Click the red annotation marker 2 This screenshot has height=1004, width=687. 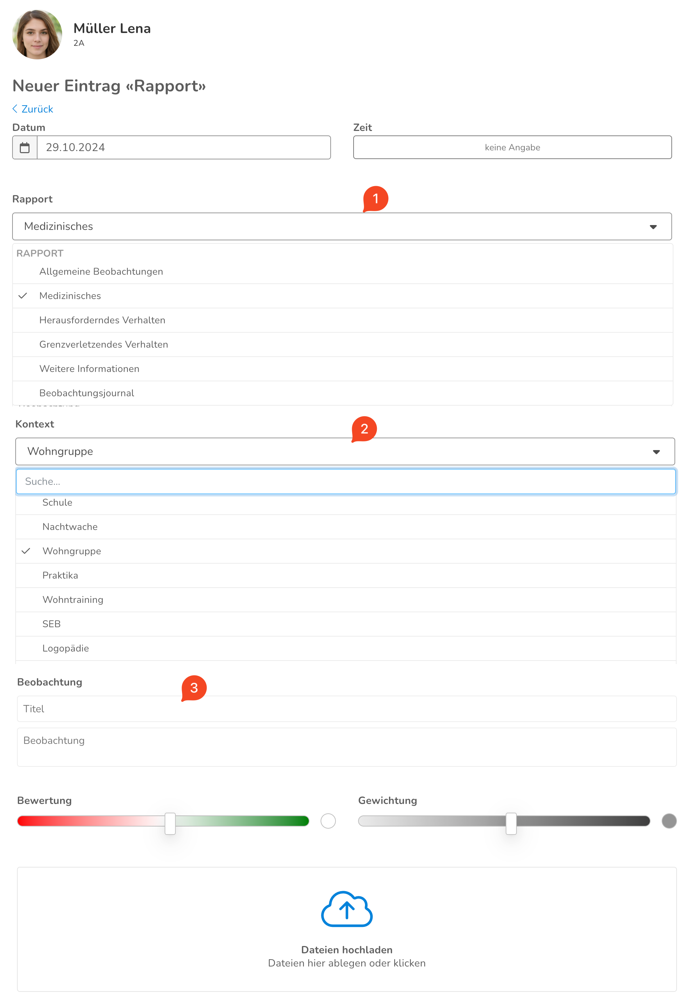click(x=364, y=429)
